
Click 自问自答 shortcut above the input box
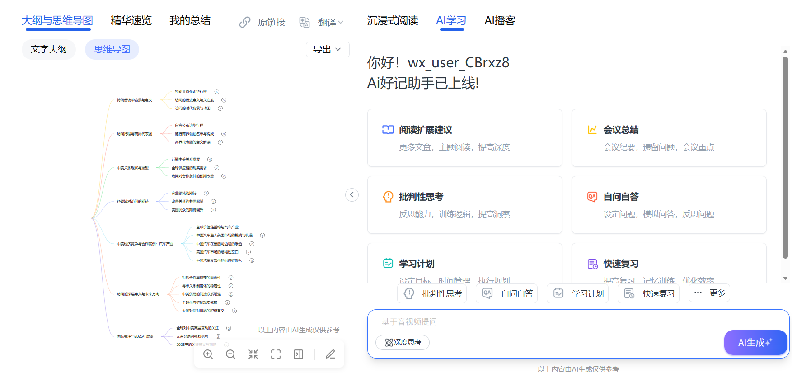tap(507, 293)
